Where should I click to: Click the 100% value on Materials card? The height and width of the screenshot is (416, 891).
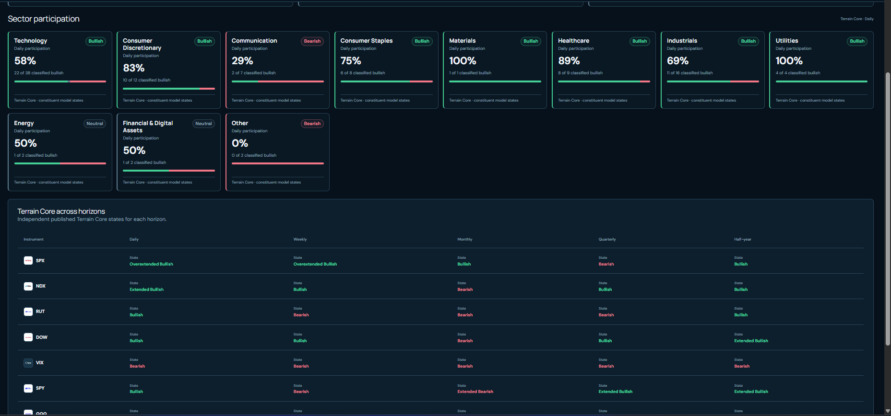pos(463,61)
